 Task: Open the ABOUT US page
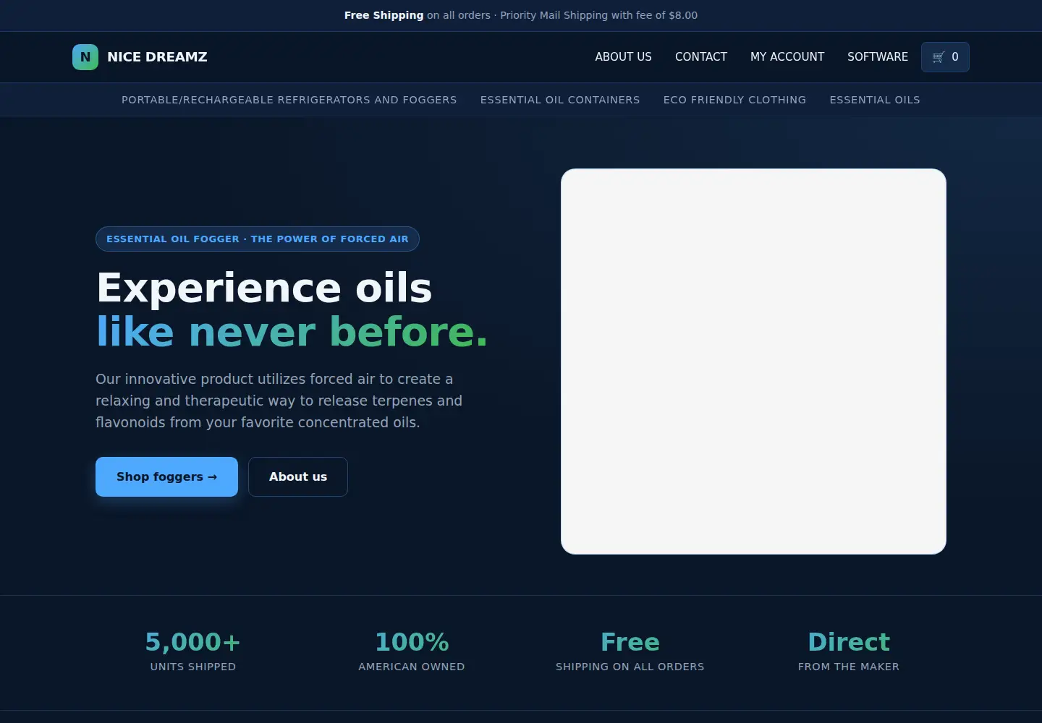tap(623, 57)
